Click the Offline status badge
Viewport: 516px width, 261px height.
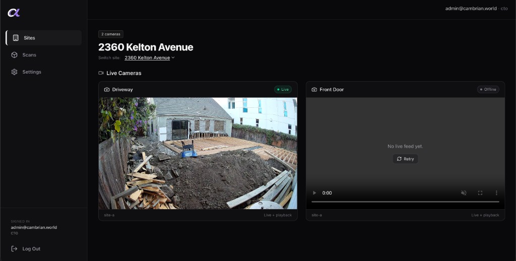[488, 90]
